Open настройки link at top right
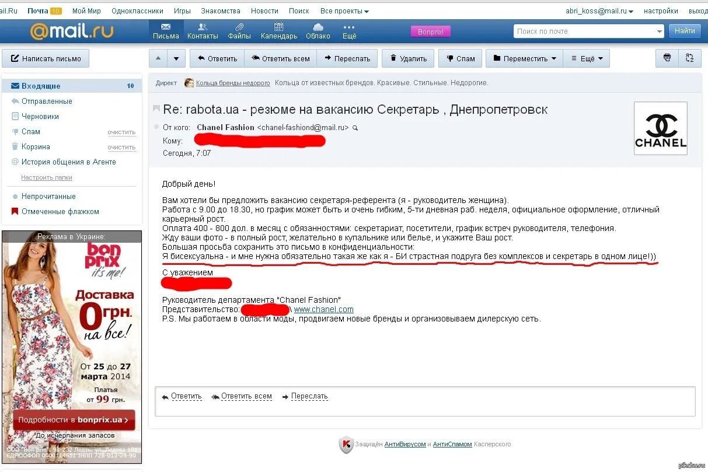This screenshot has width=708, height=472. coord(661,11)
